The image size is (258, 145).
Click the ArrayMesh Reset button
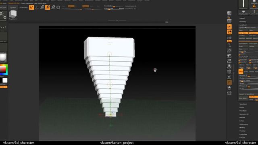[243, 46]
